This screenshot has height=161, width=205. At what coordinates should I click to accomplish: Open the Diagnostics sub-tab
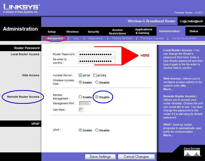[x=95, y=38]
